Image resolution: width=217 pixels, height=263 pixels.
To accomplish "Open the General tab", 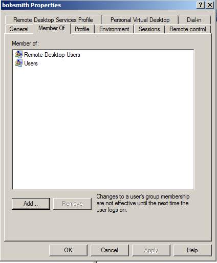I will pos(19,29).
